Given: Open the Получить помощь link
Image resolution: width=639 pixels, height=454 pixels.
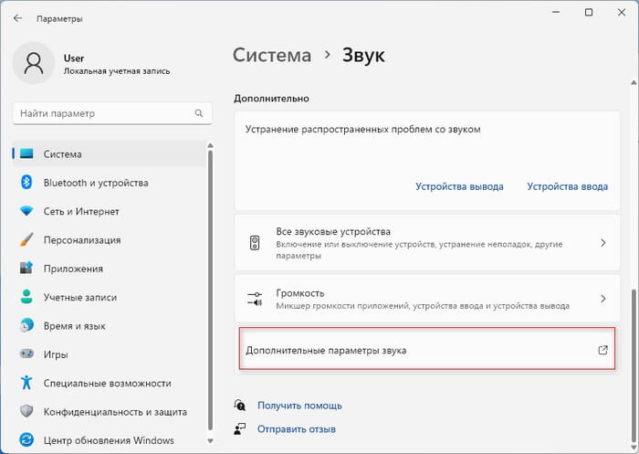Looking at the screenshot, I should click(x=299, y=406).
